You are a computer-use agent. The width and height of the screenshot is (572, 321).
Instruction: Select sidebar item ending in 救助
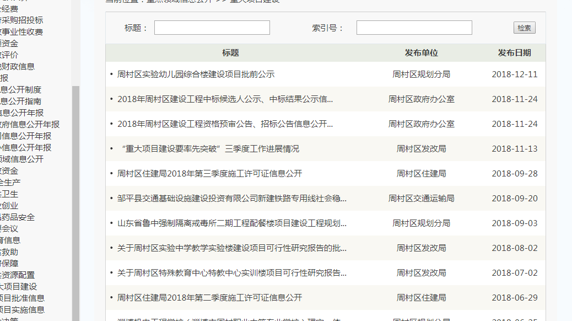(x=9, y=253)
